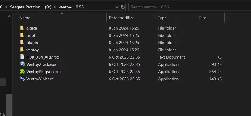Click the ventoy-1.0.96 breadcrumb segment
Viewport: 251px width, 116px height.
tap(71, 7)
